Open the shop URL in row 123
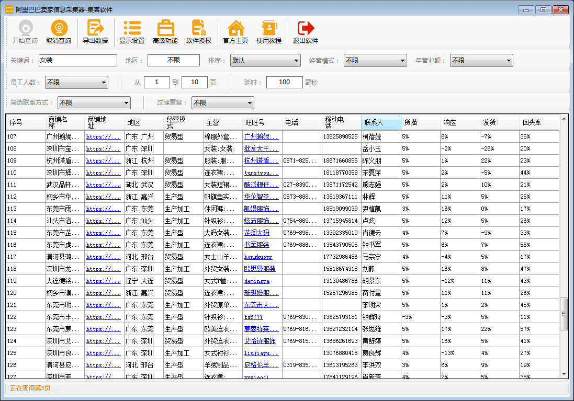574x401 pixels. pos(103,329)
